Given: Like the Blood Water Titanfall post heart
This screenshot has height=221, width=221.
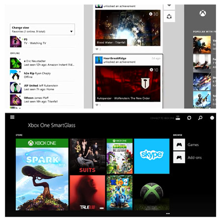Looking at the screenshot, I should [97, 49].
